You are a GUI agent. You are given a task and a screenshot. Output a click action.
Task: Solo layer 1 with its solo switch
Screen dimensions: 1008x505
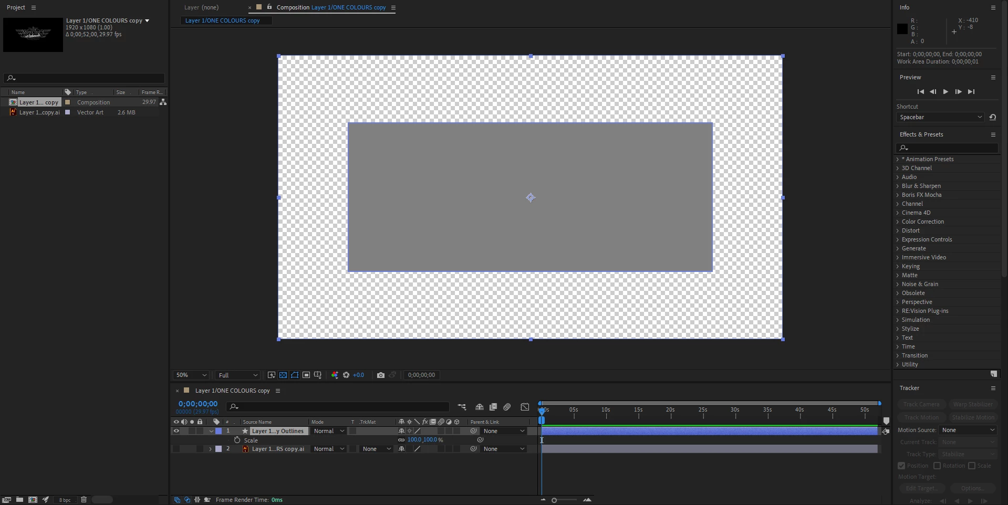click(x=192, y=431)
